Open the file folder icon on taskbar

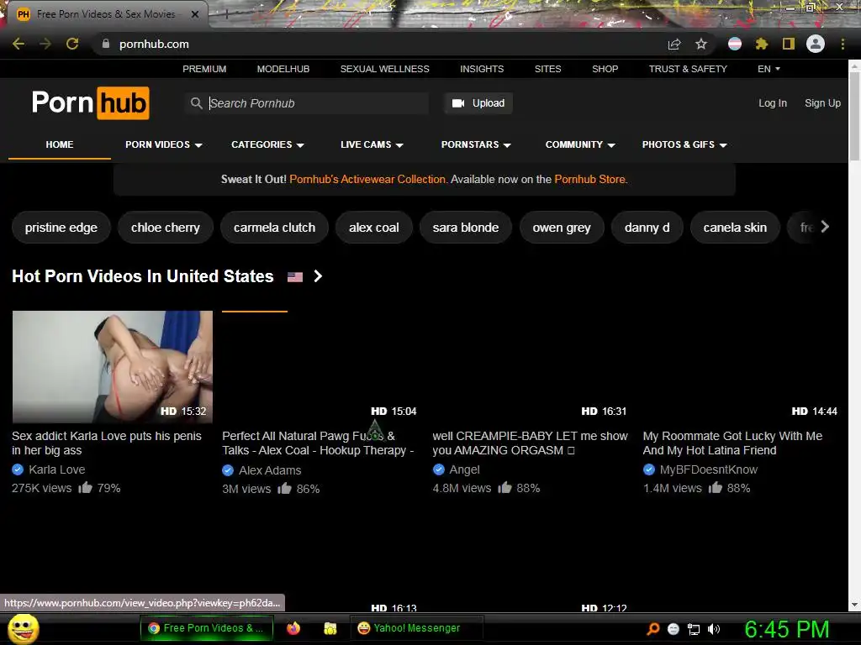330,628
